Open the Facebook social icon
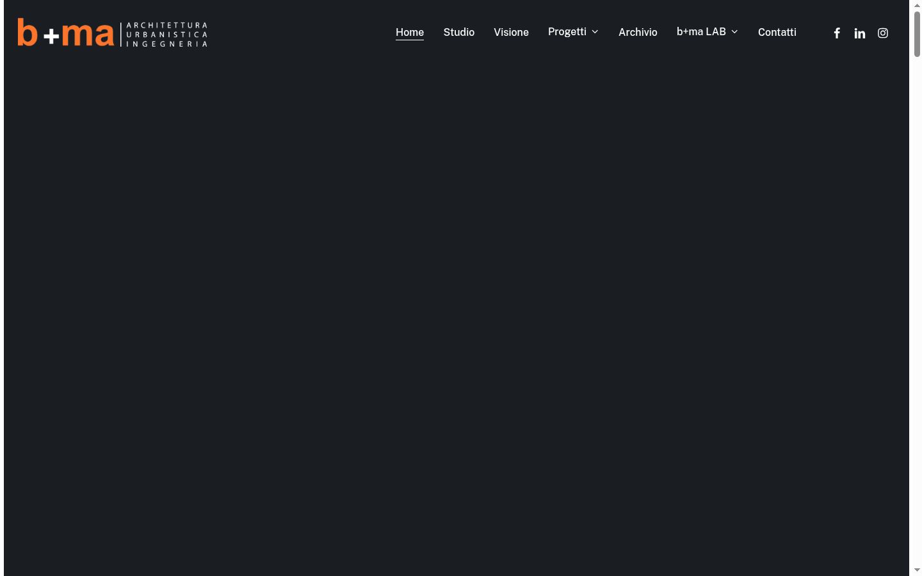The image size is (922, 576). (837, 33)
